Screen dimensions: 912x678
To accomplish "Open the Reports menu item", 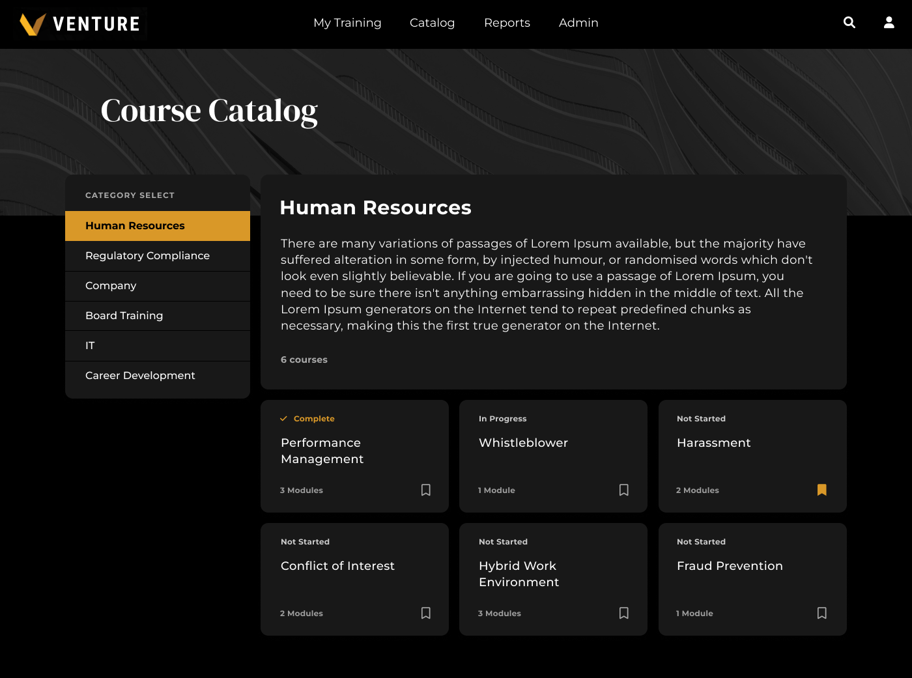I will click(507, 23).
